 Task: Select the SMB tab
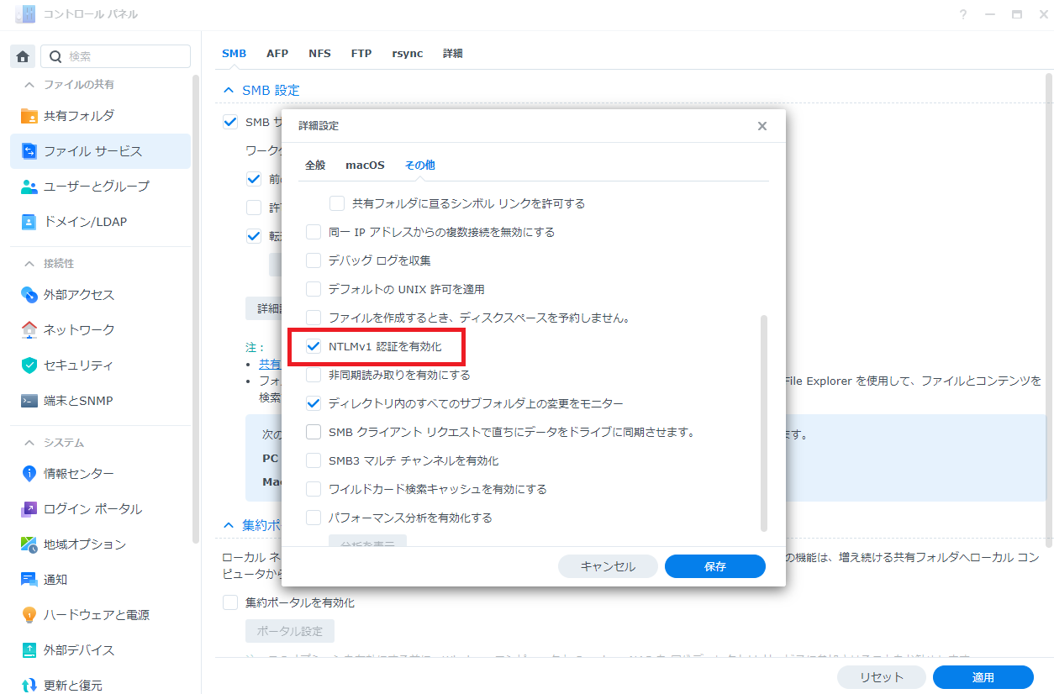coord(234,54)
